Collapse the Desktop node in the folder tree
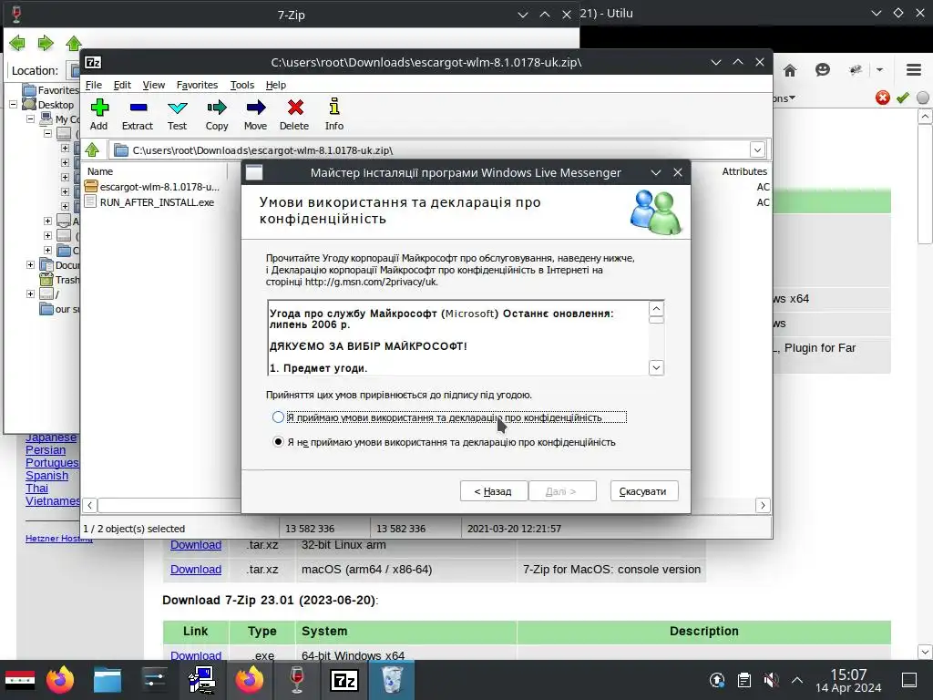 pyautogui.click(x=13, y=104)
